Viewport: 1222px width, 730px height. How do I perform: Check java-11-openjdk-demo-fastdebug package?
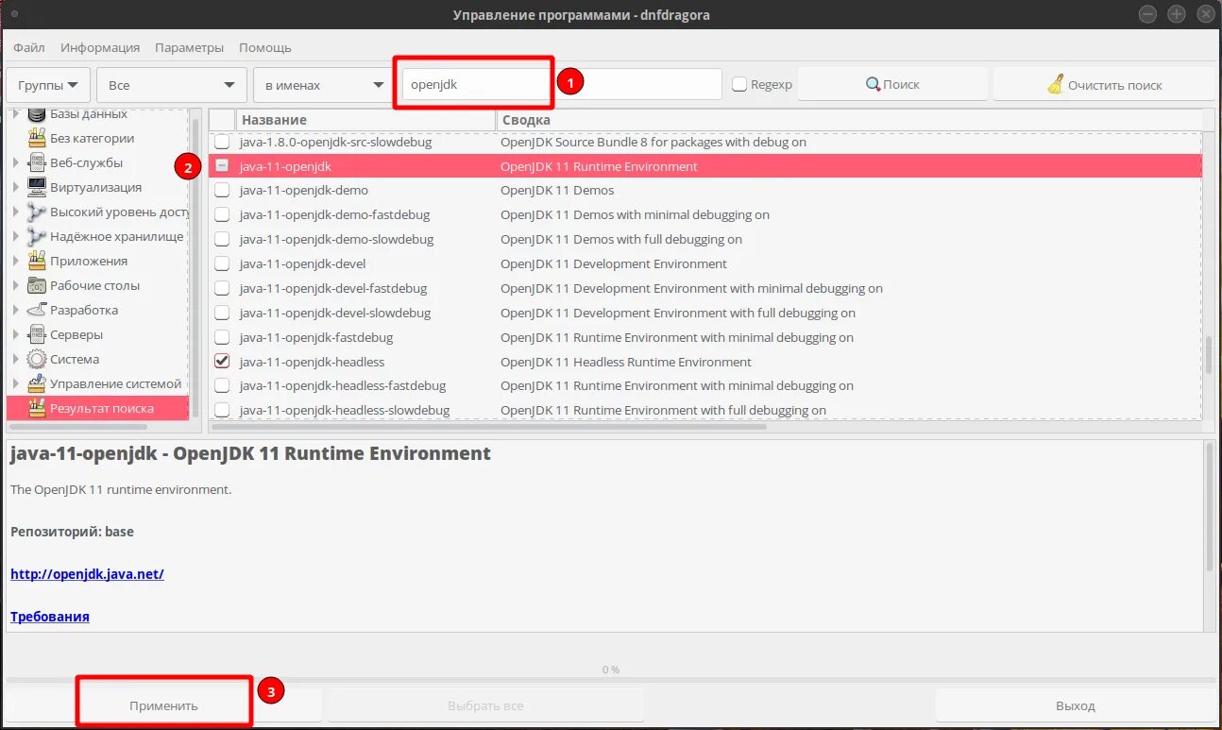click(222, 214)
